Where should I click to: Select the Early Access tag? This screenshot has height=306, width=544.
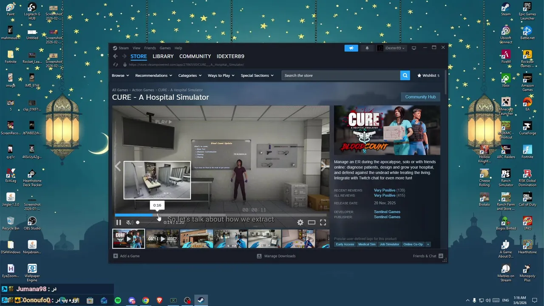(x=345, y=244)
